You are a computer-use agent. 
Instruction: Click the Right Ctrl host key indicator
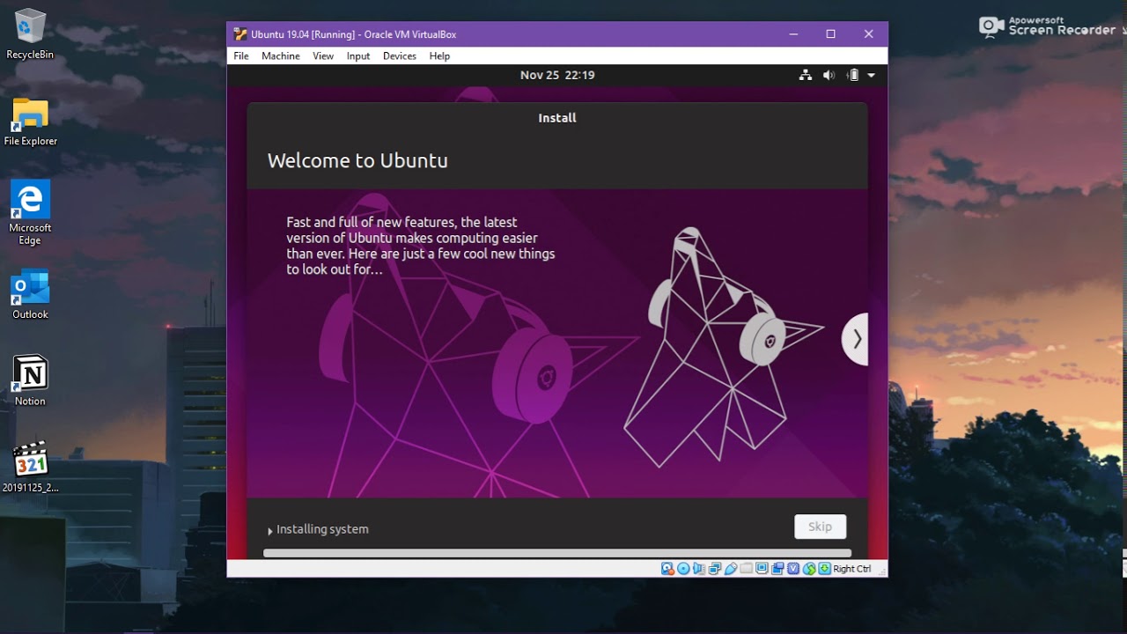[852, 569]
